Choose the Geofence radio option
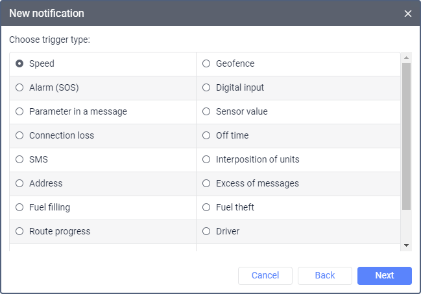Image resolution: width=421 pixels, height=294 pixels. pyautogui.click(x=207, y=63)
